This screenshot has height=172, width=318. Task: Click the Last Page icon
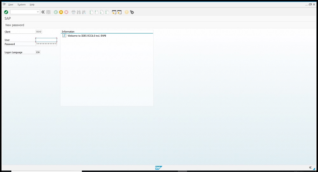[x=107, y=12]
